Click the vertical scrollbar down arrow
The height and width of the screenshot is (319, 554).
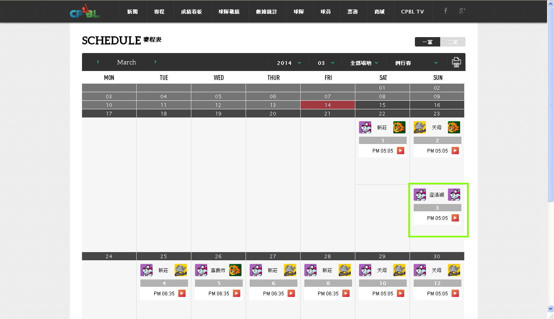pos(550,309)
